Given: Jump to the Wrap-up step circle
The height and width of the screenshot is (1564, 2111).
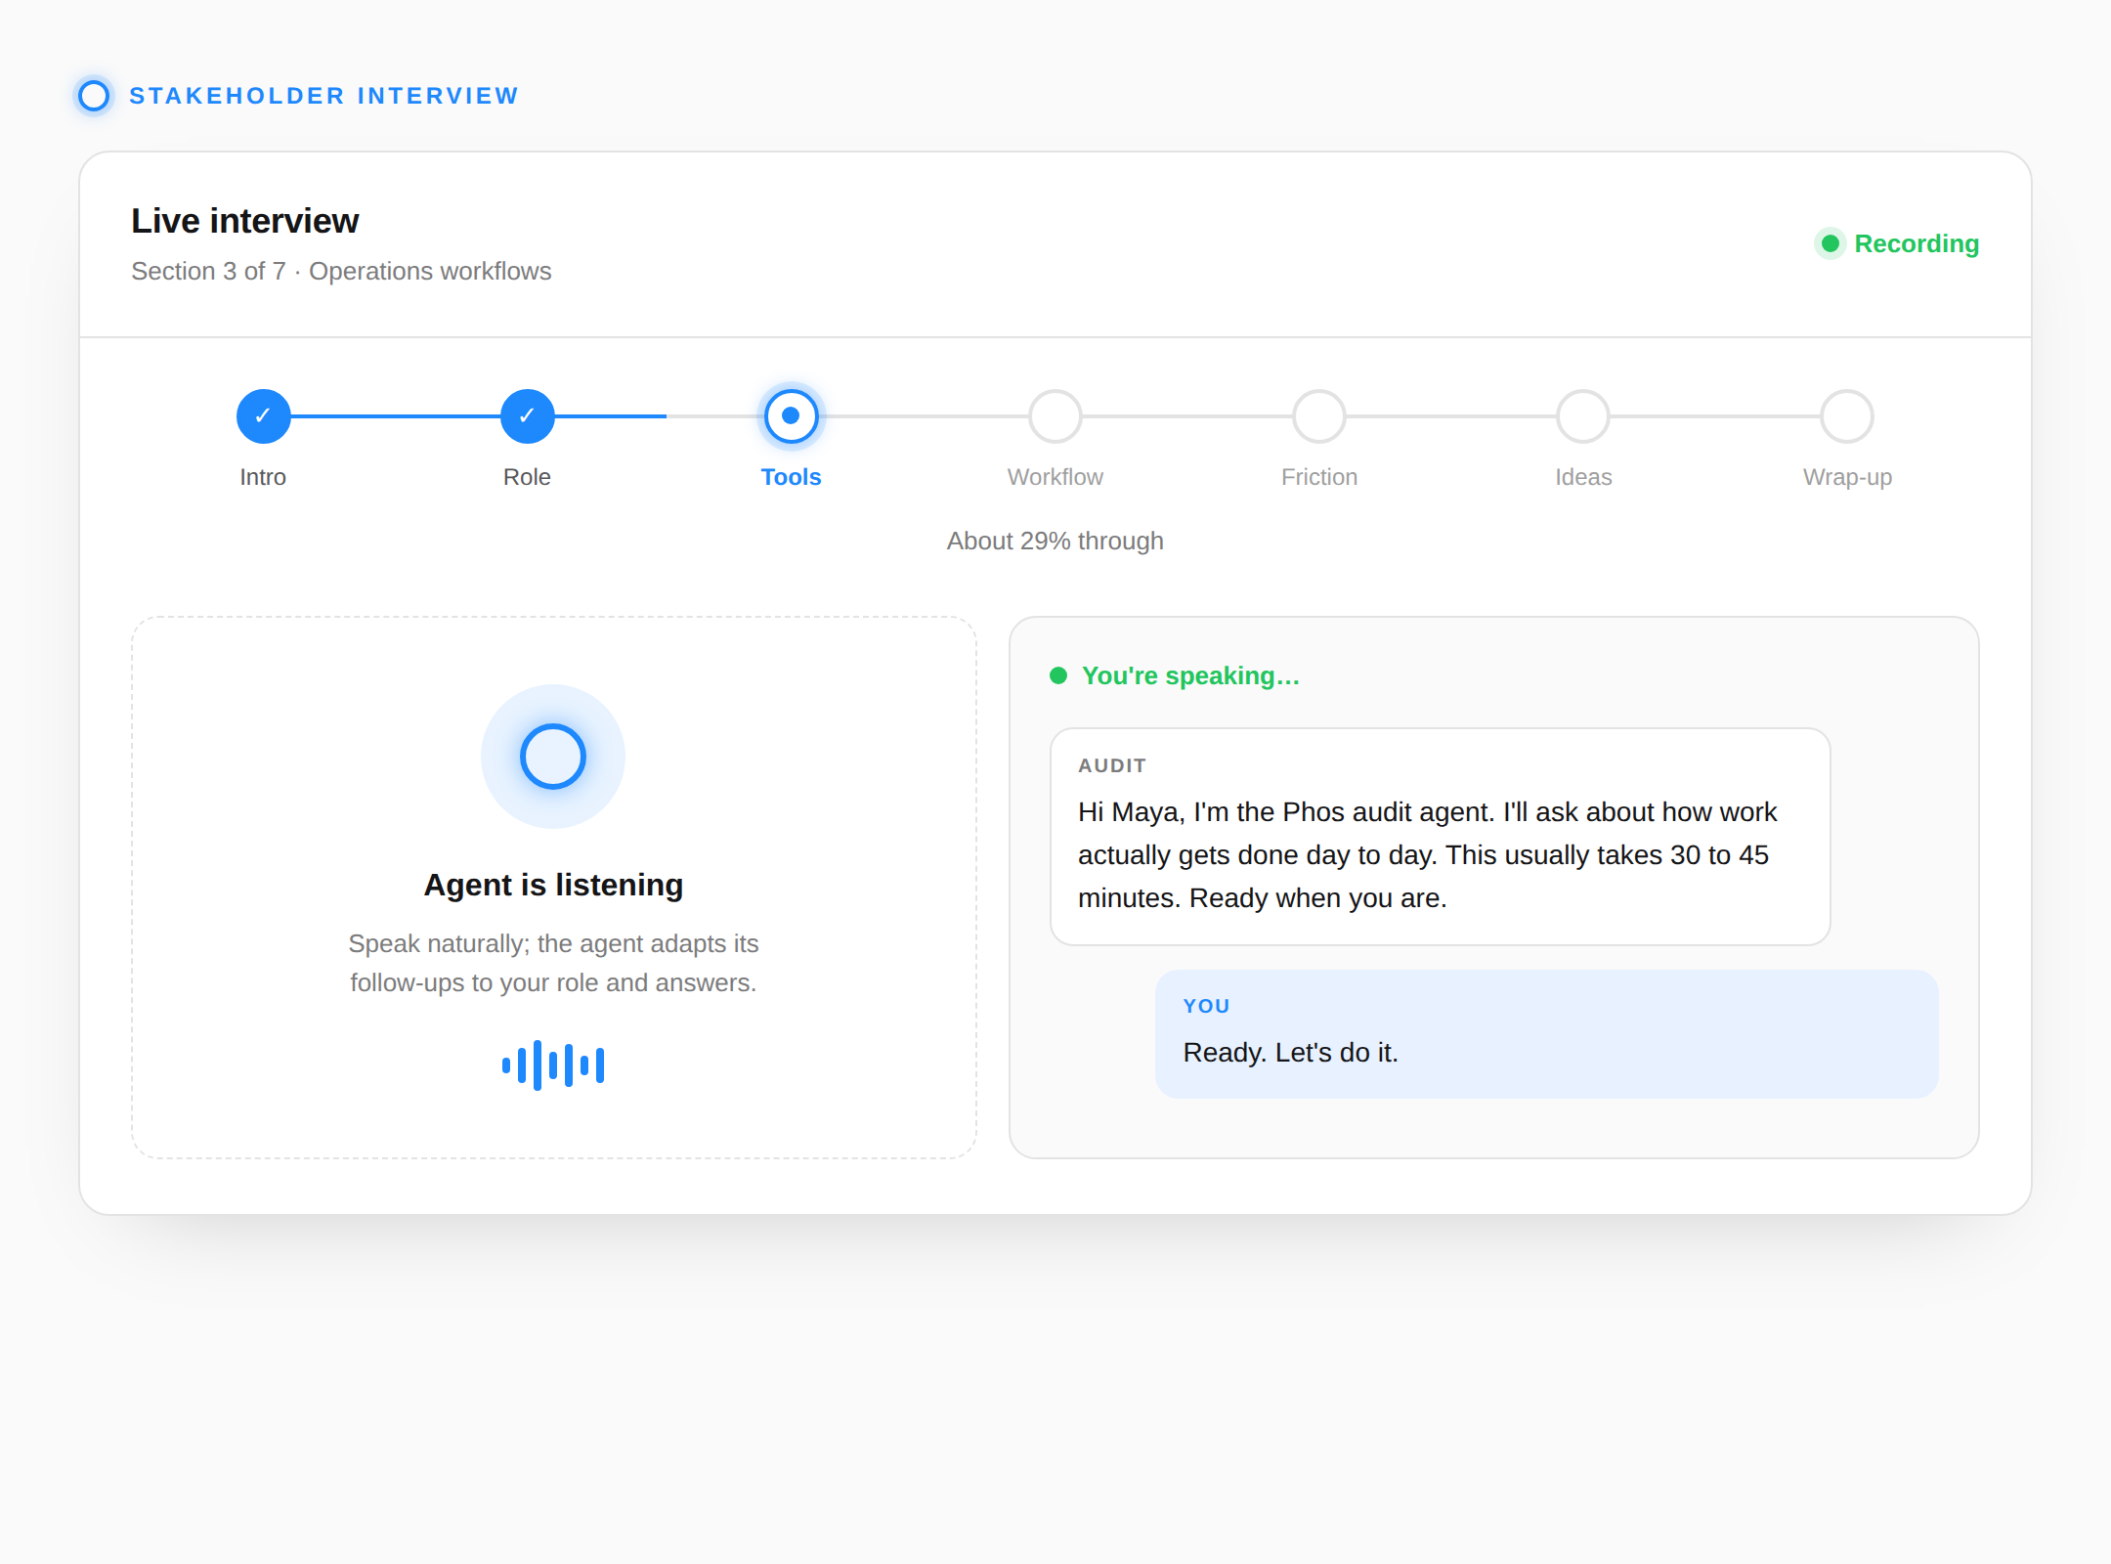Looking at the screenshot, I should point(1847,416).
